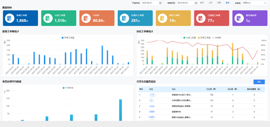Viewport: 270px width, 127px height.
Task: Click the 新增工单量统计 chart heading
Action: click(x=11, y=31)
